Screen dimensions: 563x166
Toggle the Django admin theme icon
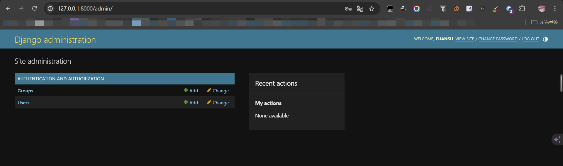[545, 39]
